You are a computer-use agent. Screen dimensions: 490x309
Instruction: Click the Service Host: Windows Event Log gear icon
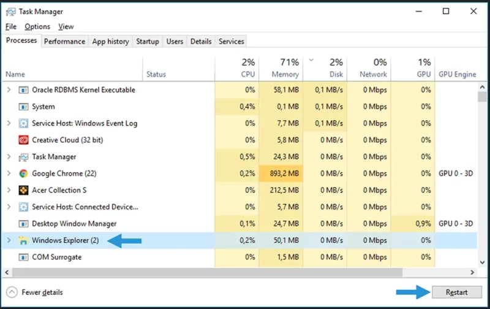click(23, 123)
